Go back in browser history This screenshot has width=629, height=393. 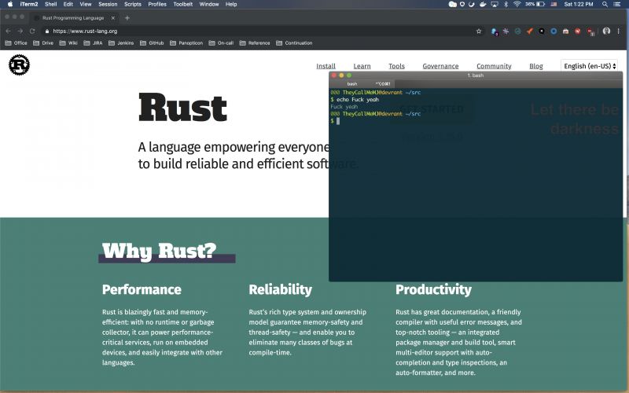(9, 31)
